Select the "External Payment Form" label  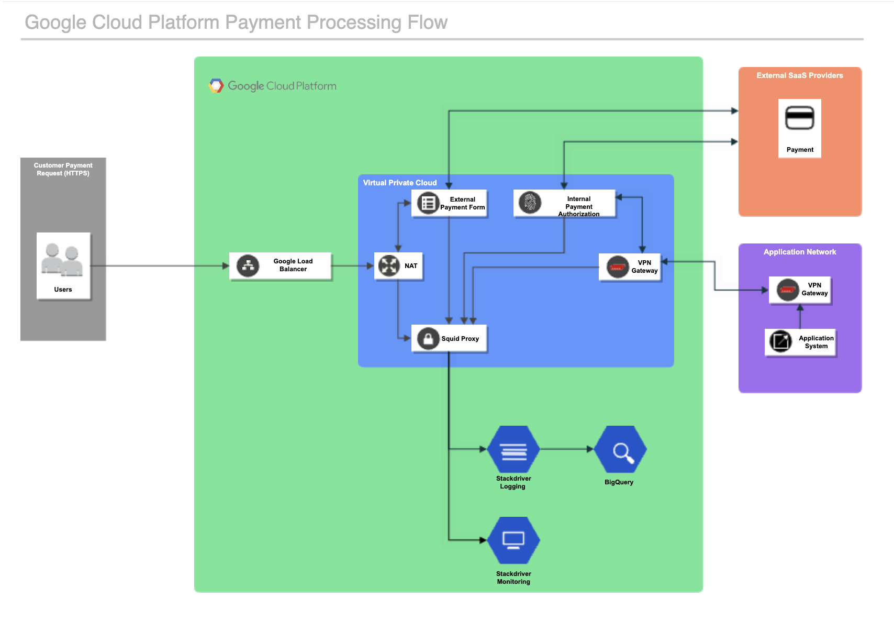coord(463,203)
